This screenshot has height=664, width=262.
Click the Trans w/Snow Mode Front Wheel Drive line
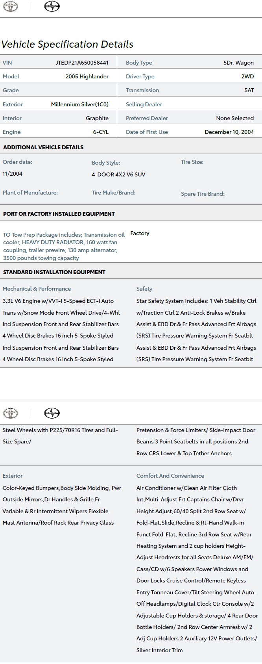pos(61,313)
